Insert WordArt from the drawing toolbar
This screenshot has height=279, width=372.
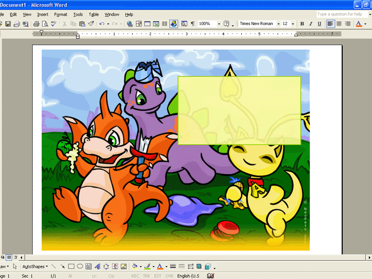tap(97, 266)
